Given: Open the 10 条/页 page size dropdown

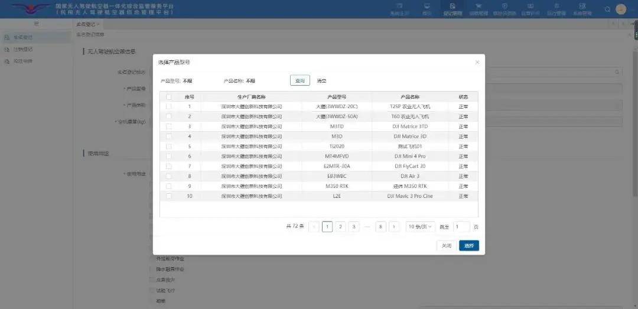Looking at the screenshot, I should coord(421,227).
